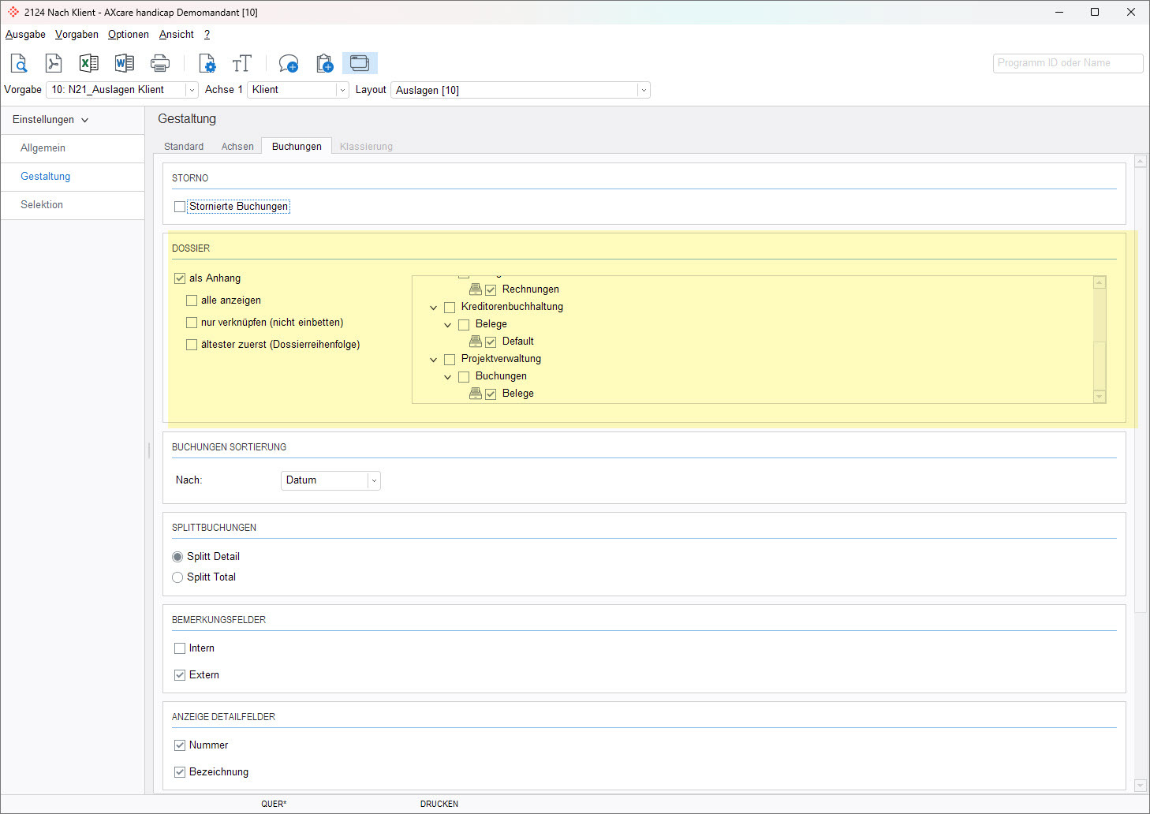
Task: Click the tray icon beside Default
Action: click(x=476, y=342)
